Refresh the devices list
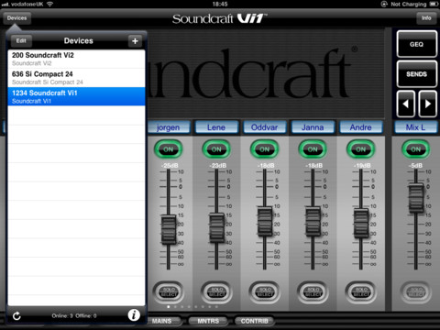 tap(16, 315)
